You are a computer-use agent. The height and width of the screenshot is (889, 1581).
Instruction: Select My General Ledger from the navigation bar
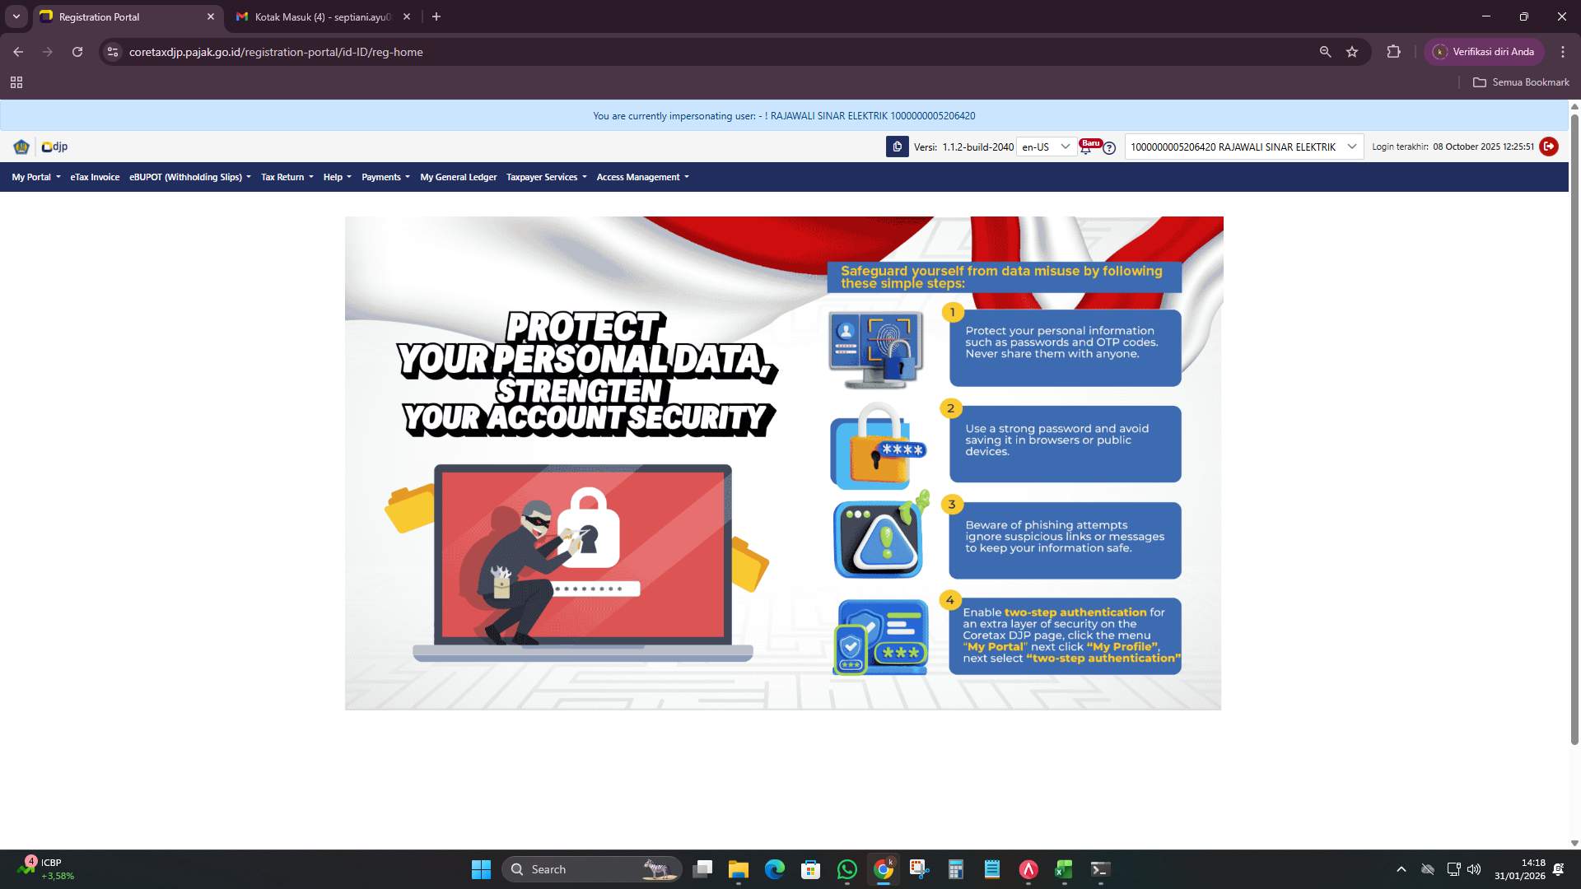(459, 177)
